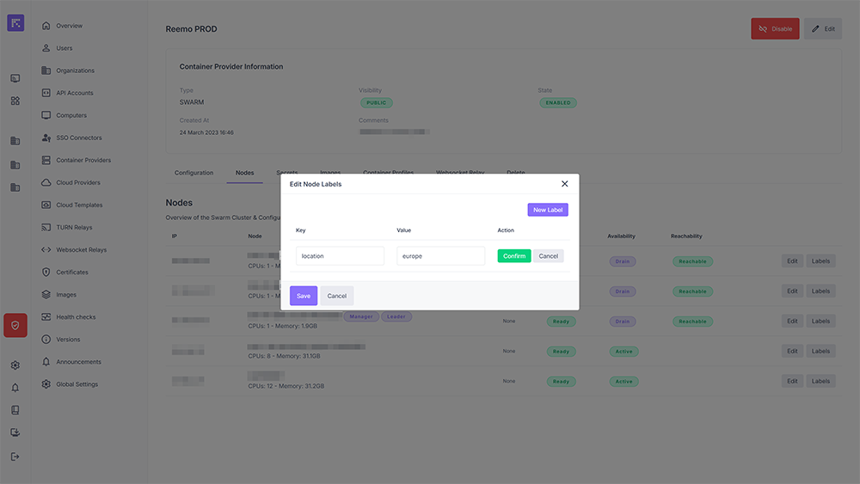Image resolution: width=860 pixels, height=484 pixels.
Task: Close the Edit Node Labels dialog
Action: pos(564,184)
